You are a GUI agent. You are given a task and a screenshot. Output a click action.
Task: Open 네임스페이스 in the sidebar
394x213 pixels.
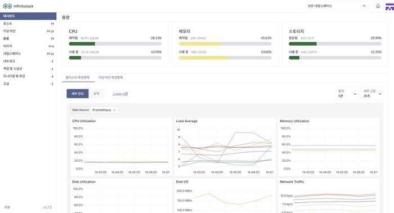point(28,54)
